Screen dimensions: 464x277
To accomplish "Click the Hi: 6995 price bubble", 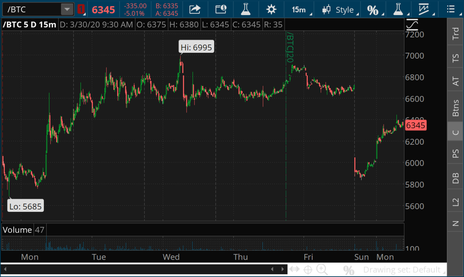I will (197, 47).
